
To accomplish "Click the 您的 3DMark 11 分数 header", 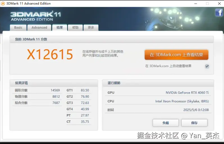I will coord(111,39).
